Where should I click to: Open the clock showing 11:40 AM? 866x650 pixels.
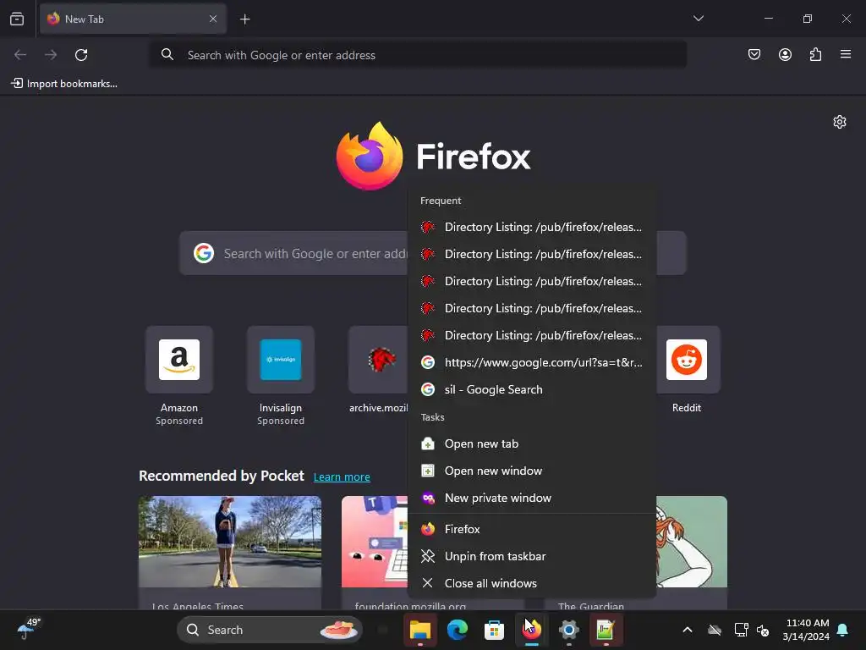[x=806, y=630]
